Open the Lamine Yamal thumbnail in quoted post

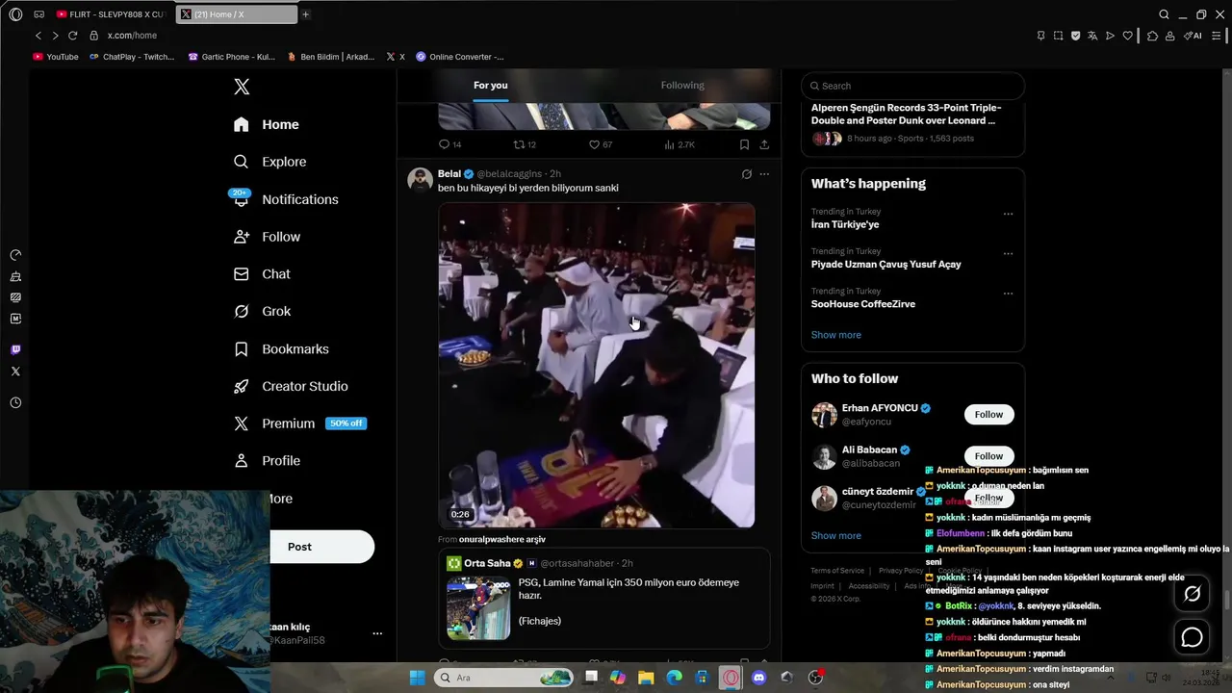[x=478, y=608]
